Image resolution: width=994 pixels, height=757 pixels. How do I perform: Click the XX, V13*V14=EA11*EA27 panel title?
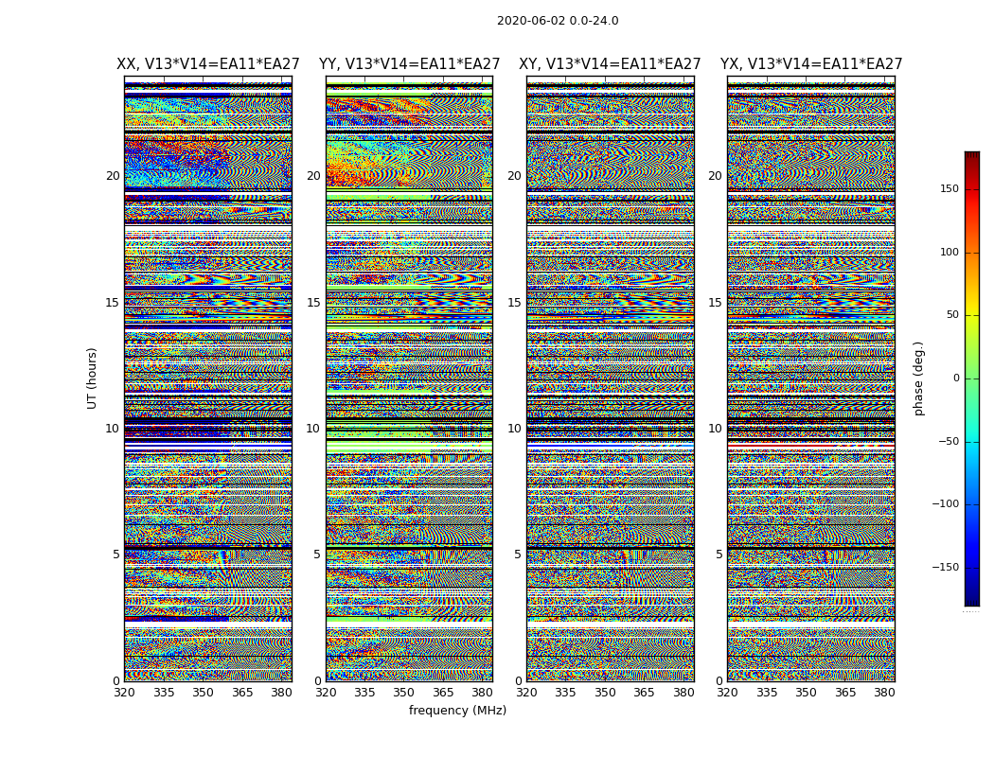[208, 64]
